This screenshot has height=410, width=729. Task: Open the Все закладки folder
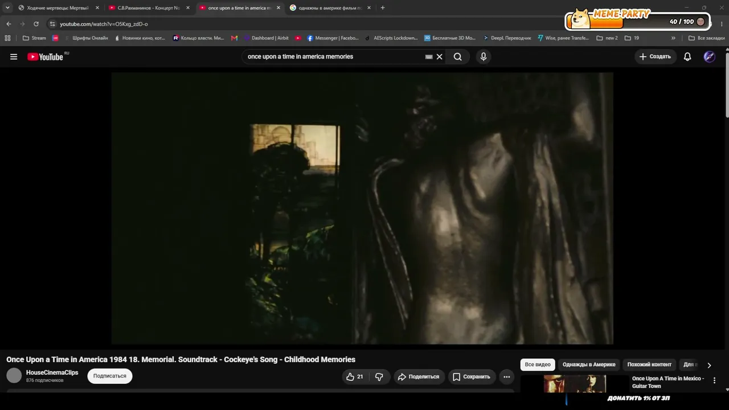(x=706, y=38)
